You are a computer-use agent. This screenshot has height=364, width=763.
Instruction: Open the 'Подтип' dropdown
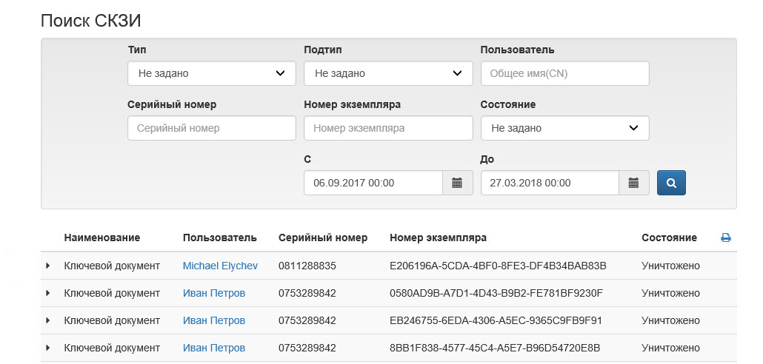click(x=388, y=73)
